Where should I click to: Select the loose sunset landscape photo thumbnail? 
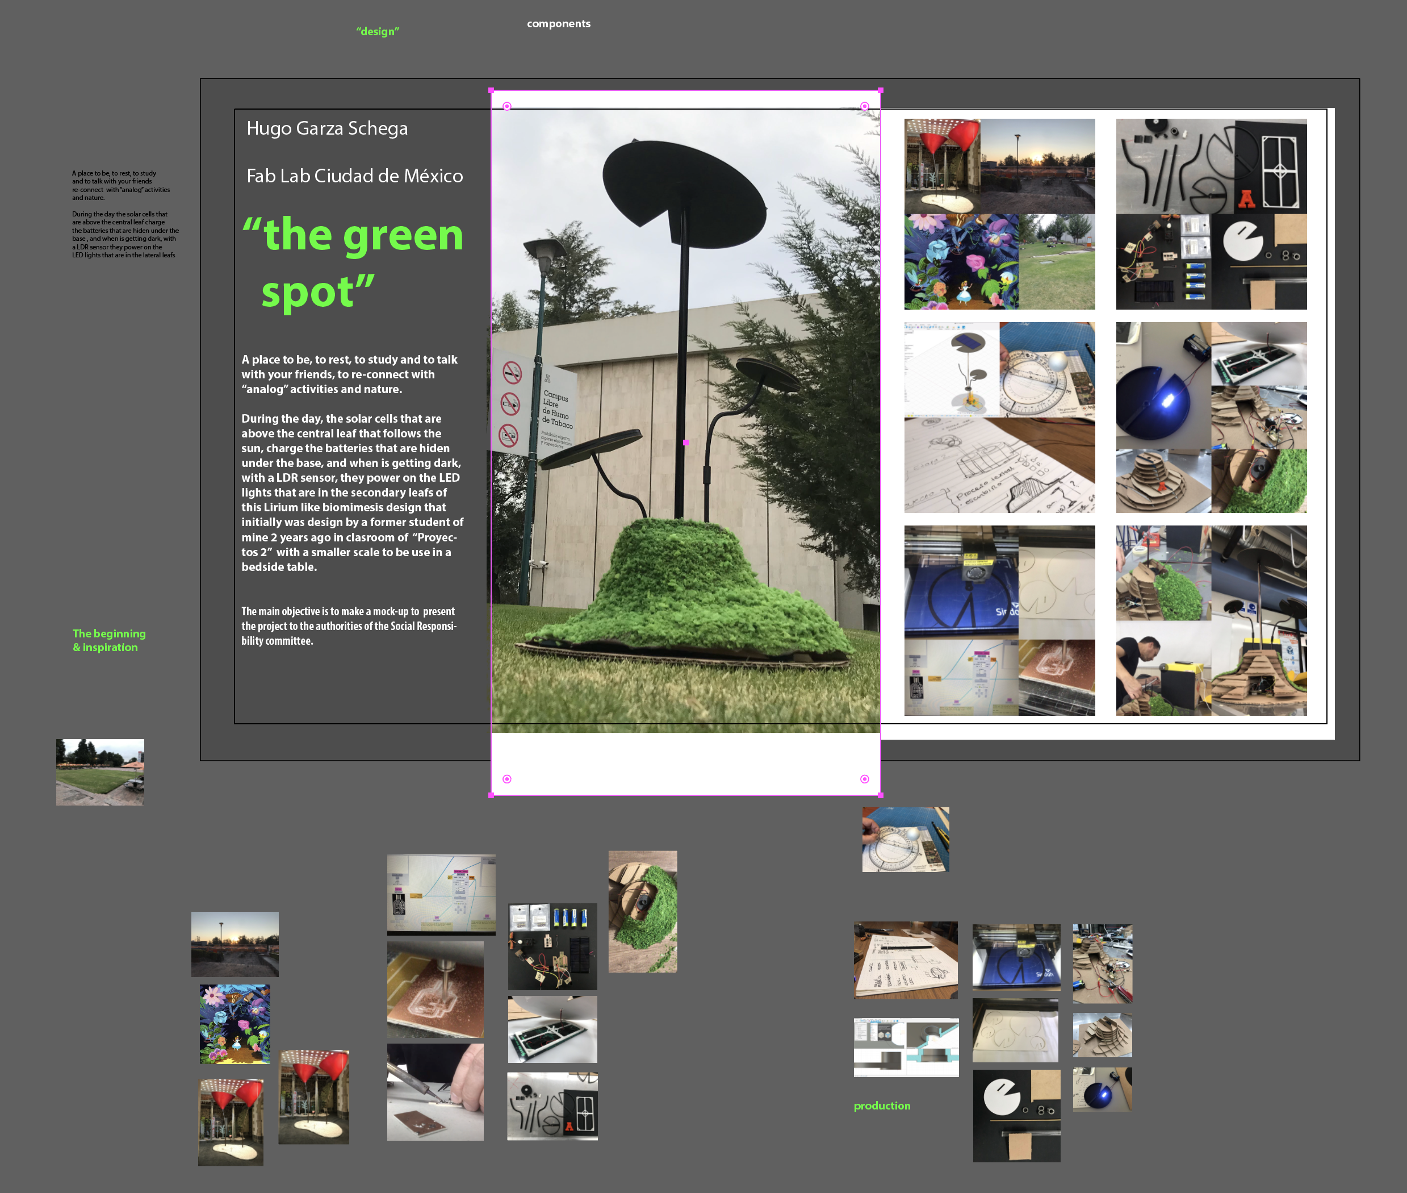point(235,944)
